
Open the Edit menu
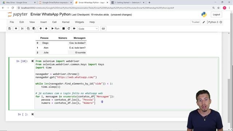pos(21,22)
